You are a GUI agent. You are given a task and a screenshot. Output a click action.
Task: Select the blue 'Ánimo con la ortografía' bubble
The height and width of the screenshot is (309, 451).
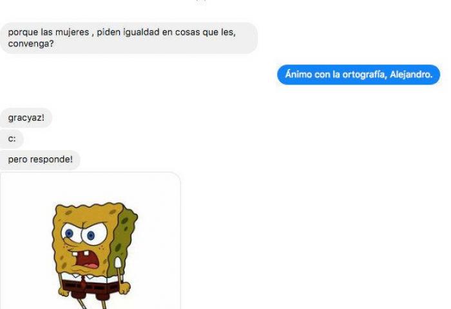(x=358, y=75)
